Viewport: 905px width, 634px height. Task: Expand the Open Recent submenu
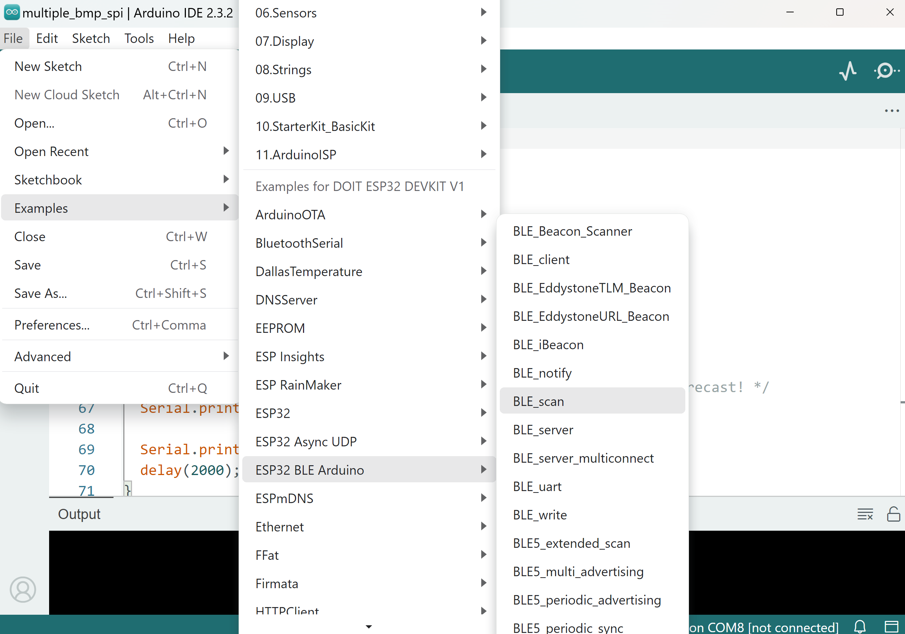click(120, 151)
